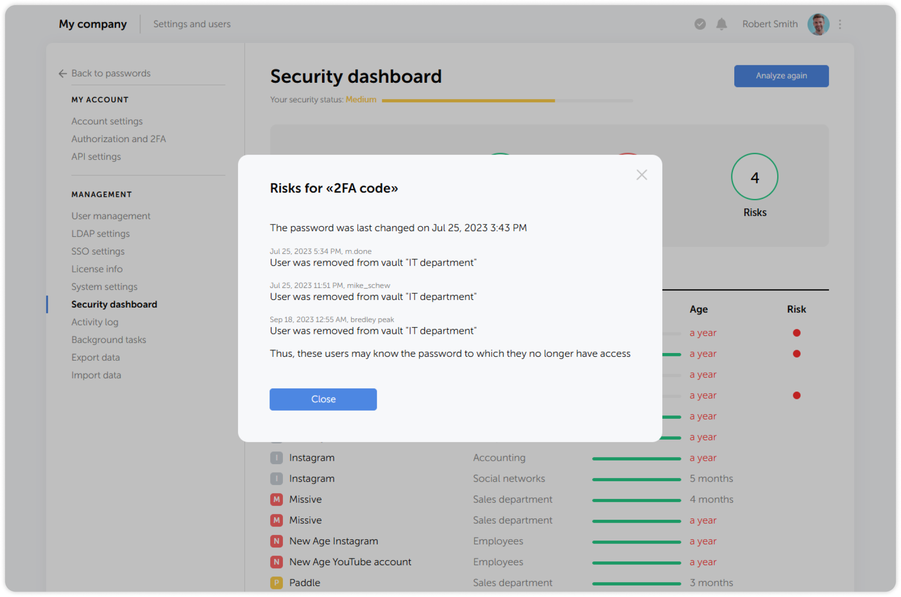Click the yellow security status progress bar
This screenshot has height=597, width=901.
[x=467, y=101]
